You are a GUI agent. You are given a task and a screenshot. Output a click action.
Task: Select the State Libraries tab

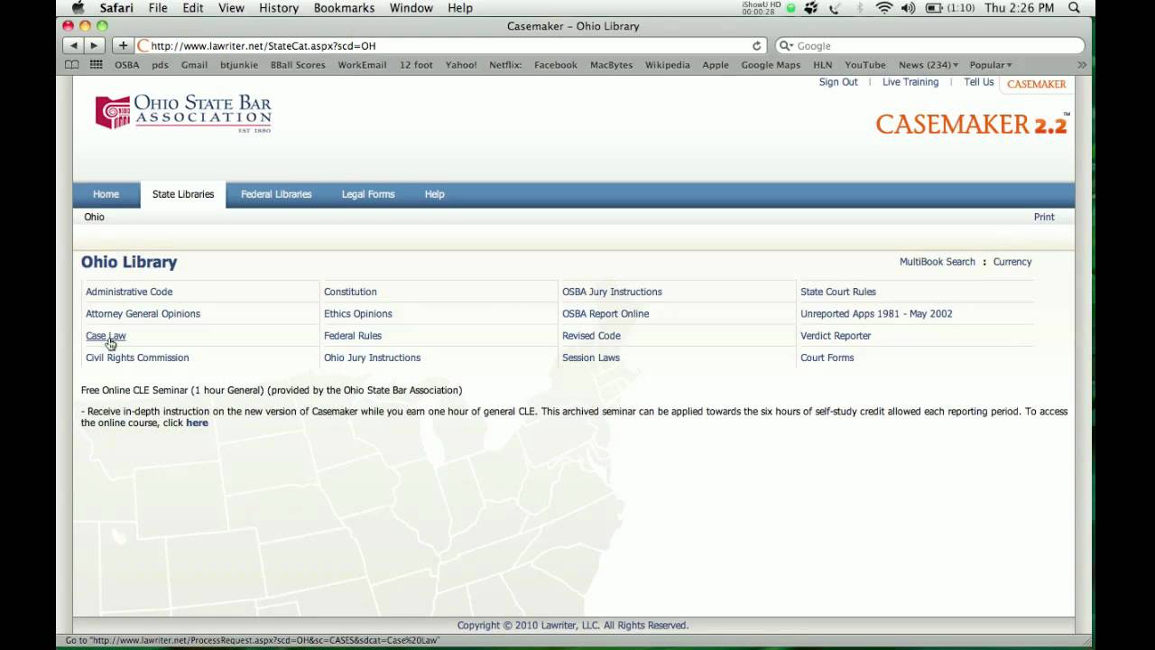tap(183, 194)
